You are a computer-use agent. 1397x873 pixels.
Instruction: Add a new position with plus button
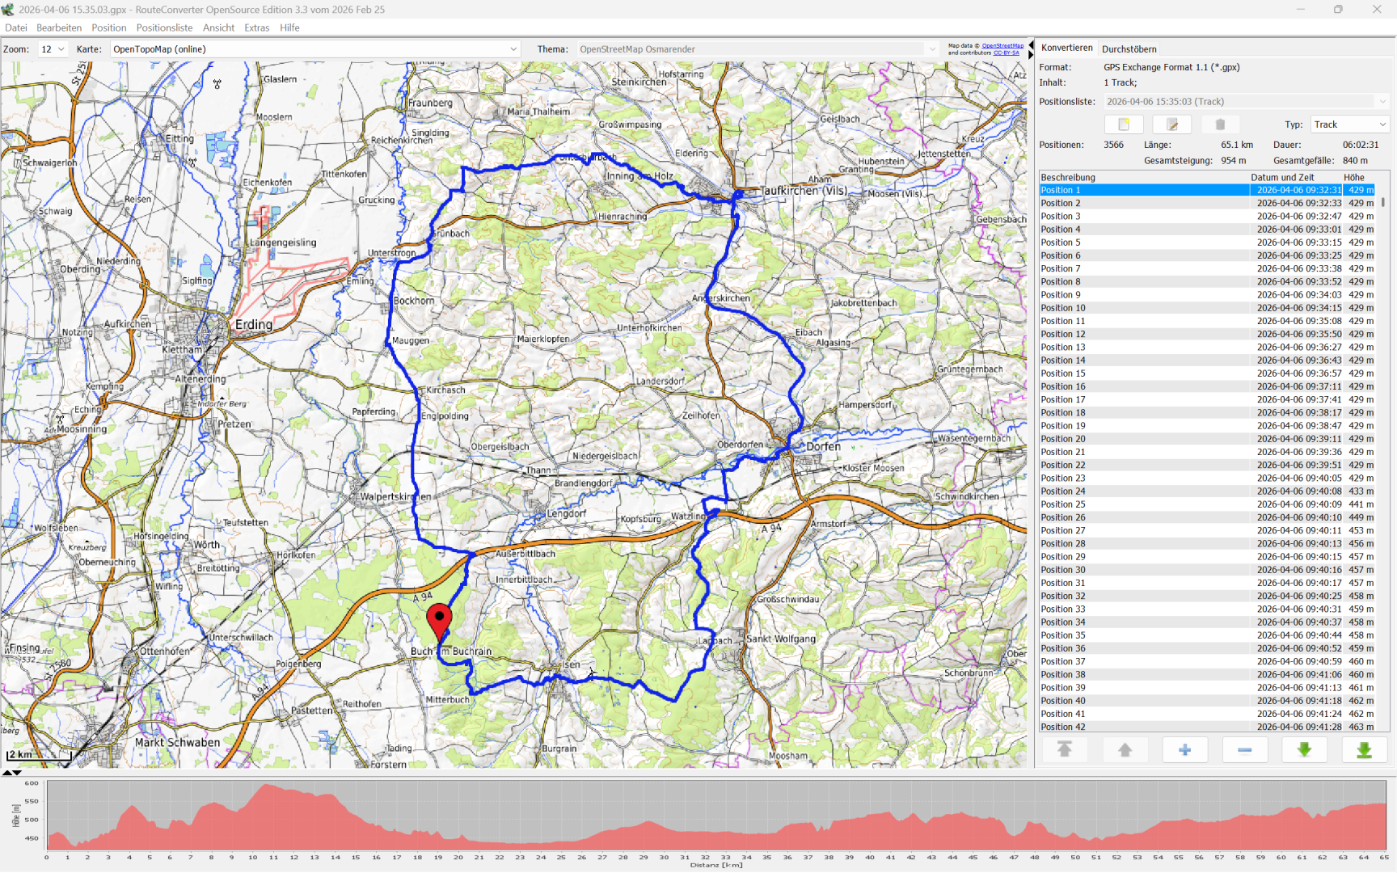pos(1184,750)
